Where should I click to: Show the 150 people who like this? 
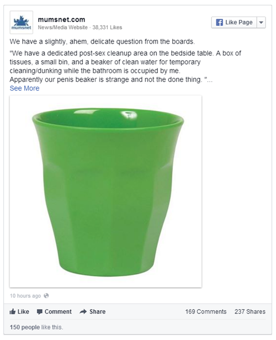[25, 327]
